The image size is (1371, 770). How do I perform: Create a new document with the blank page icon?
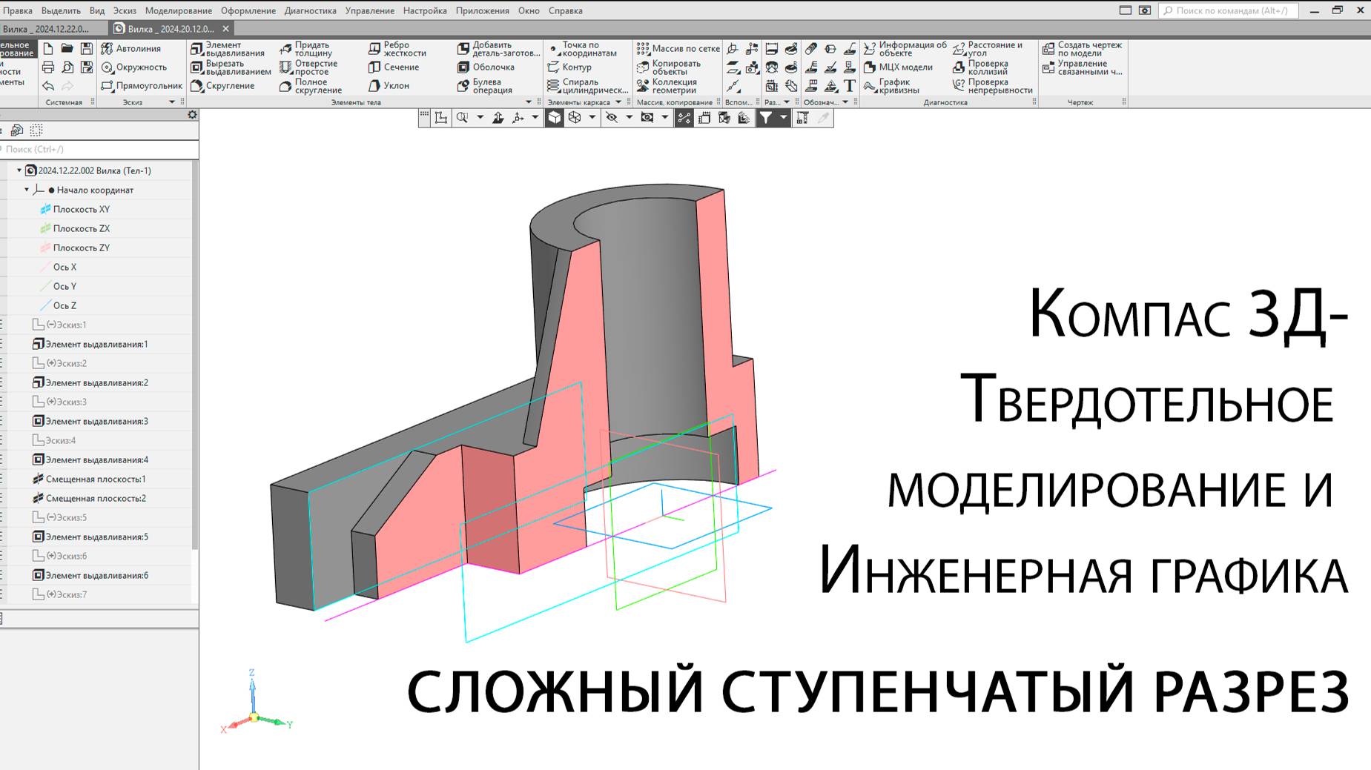tap(48, 49)
